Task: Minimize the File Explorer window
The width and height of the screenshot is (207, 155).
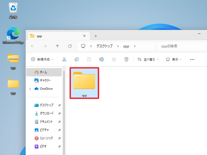Action: 199,34
